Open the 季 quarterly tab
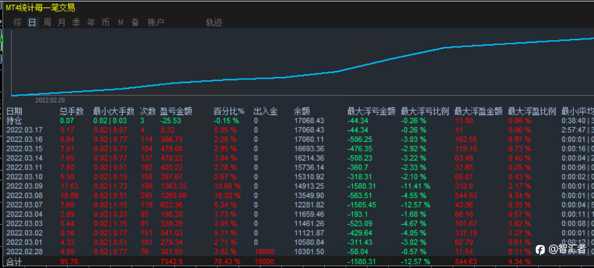The image size is (594, 268). 76,22
